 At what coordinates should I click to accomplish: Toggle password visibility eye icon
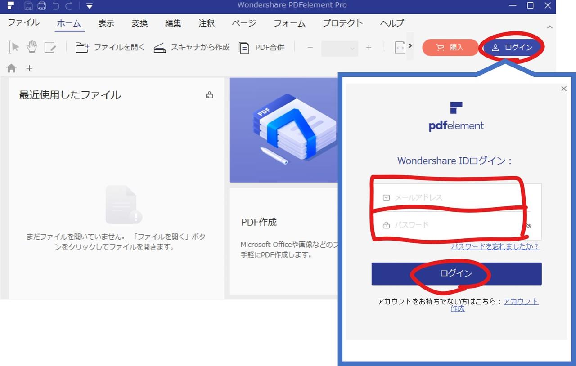click(529, 225)
